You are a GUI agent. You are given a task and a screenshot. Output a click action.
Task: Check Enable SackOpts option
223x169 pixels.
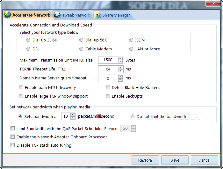click(108, 96)
